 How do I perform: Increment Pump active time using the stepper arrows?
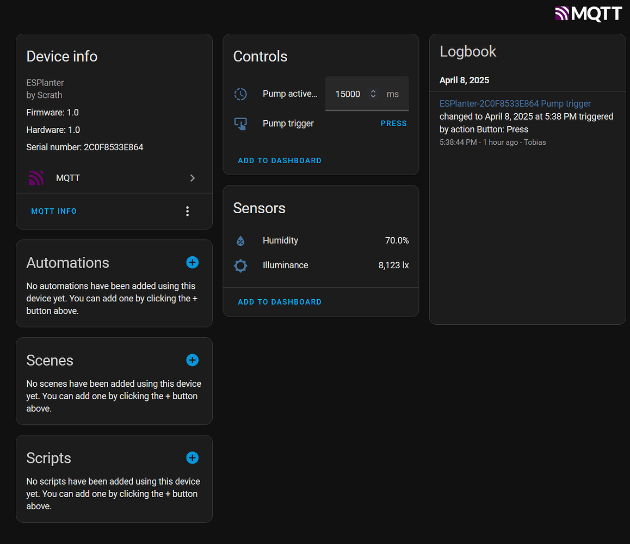373,94
